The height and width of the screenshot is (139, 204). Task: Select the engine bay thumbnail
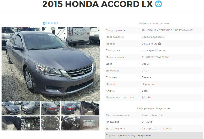pyautogui.click(x=31, y=123)
